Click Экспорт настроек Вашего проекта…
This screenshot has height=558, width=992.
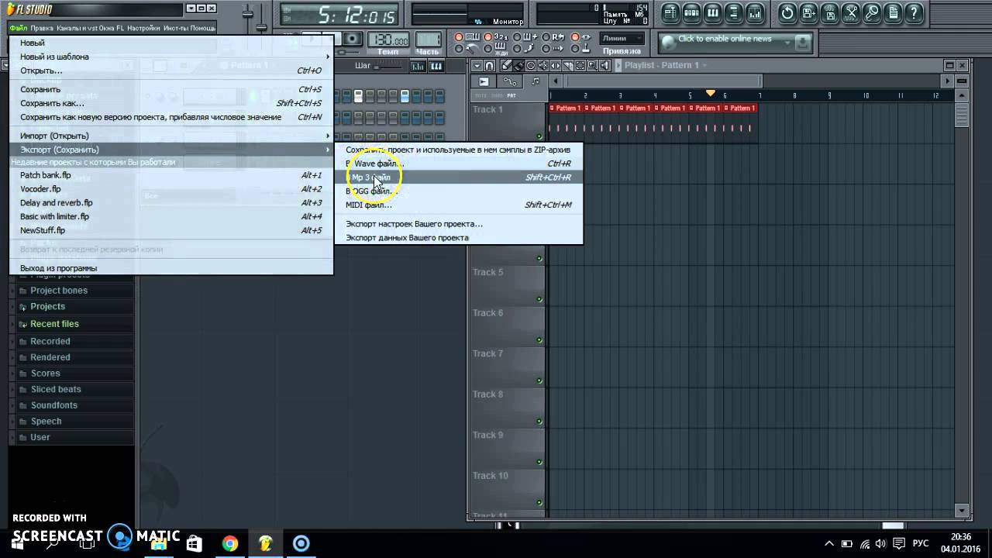459,224
